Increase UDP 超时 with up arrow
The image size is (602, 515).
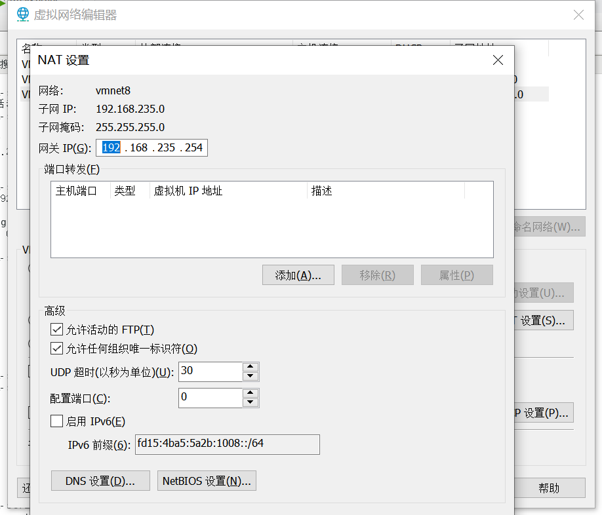click(x=251, y=367)
